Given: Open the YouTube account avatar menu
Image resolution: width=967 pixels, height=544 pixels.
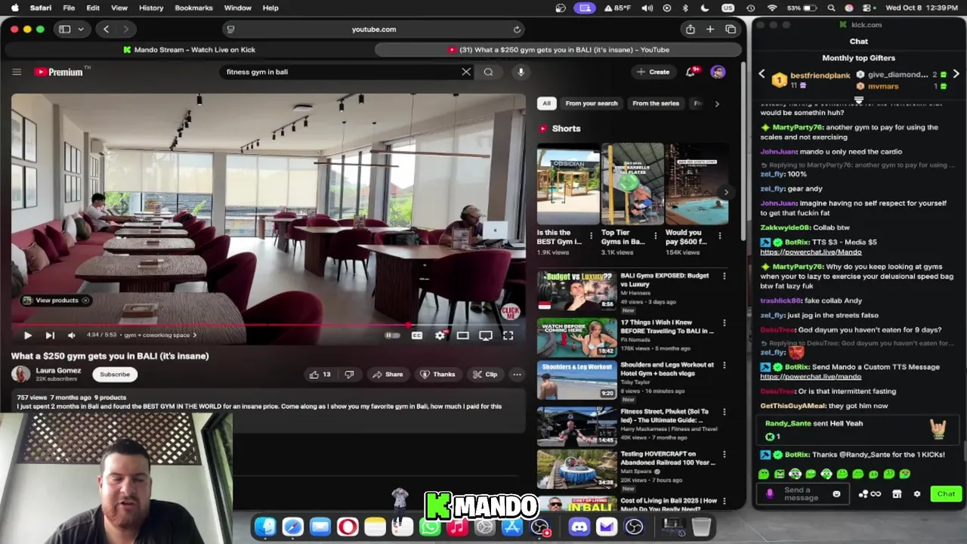Looking at the screenshot, I should (718, 72).
